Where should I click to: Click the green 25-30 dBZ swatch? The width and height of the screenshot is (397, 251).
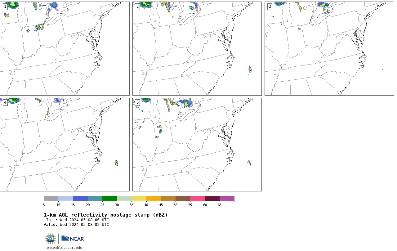click(109, 199)
